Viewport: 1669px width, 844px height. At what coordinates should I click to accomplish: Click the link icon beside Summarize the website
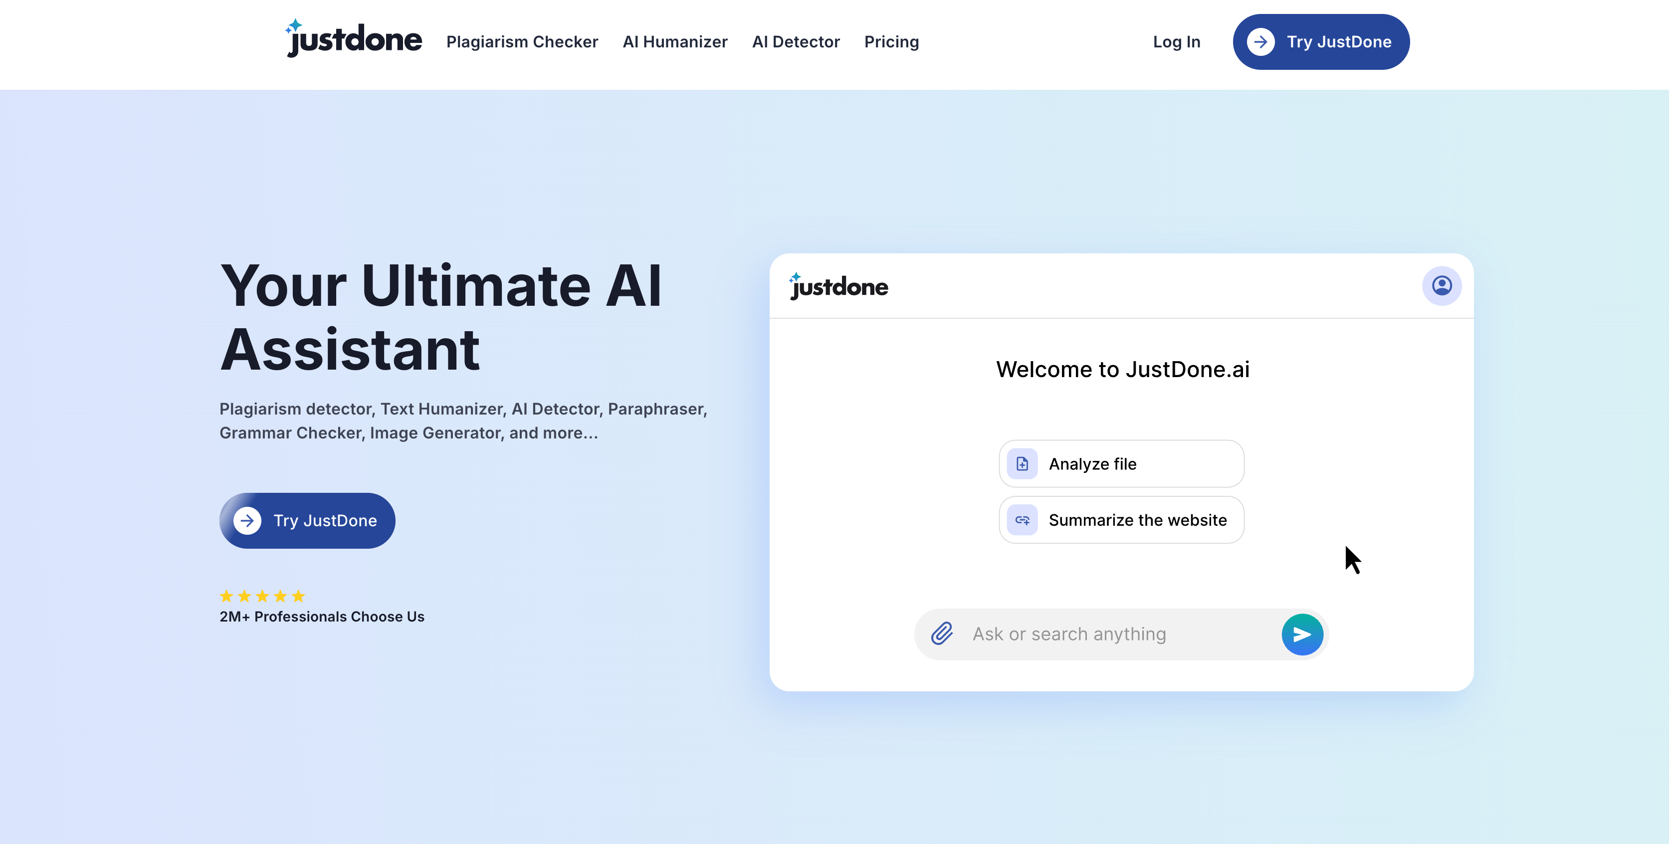tap(1022, 519)
